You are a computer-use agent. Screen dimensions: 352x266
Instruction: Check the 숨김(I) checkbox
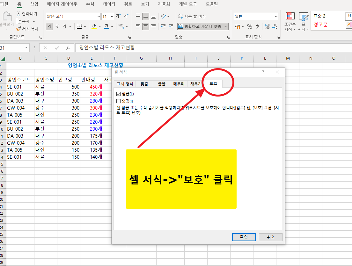118,101
